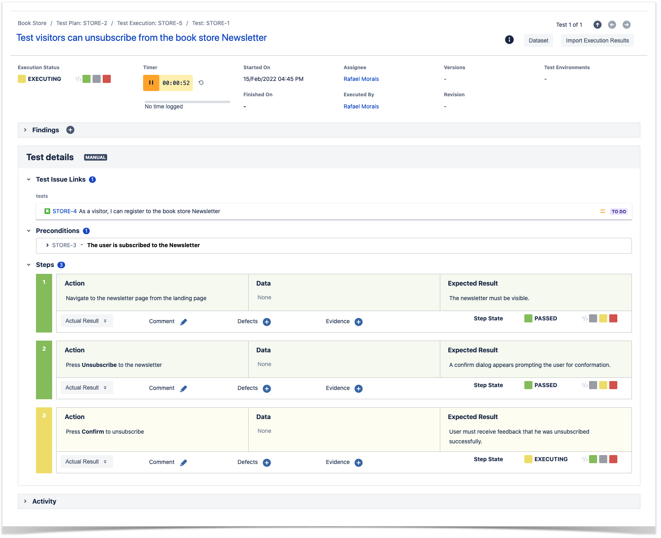661x538 pixels.
Task: Open the info icon beside Dataset
Action: click(509, 40)
